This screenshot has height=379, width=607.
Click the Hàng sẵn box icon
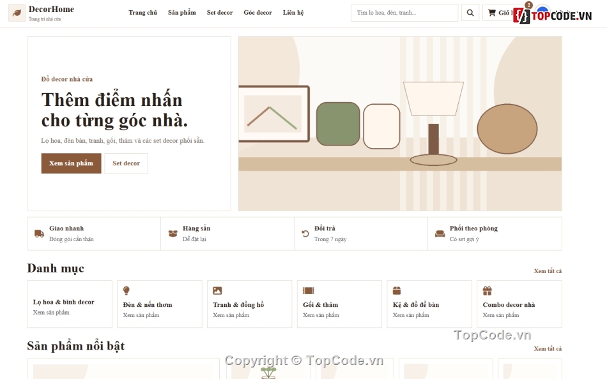173,234
